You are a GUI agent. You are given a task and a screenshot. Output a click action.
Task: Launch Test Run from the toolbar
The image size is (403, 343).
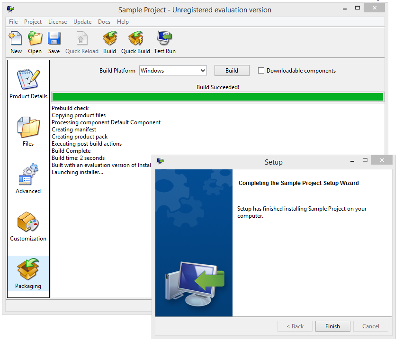point(165,43)
